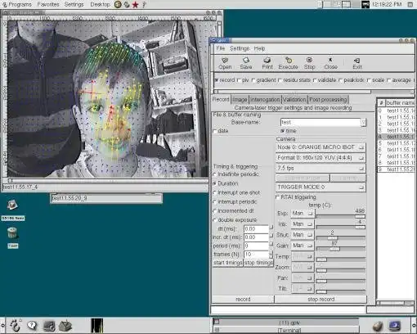Open the Programs panel menu
Viewport: 417px width, 334px height.
coord(17,4)
